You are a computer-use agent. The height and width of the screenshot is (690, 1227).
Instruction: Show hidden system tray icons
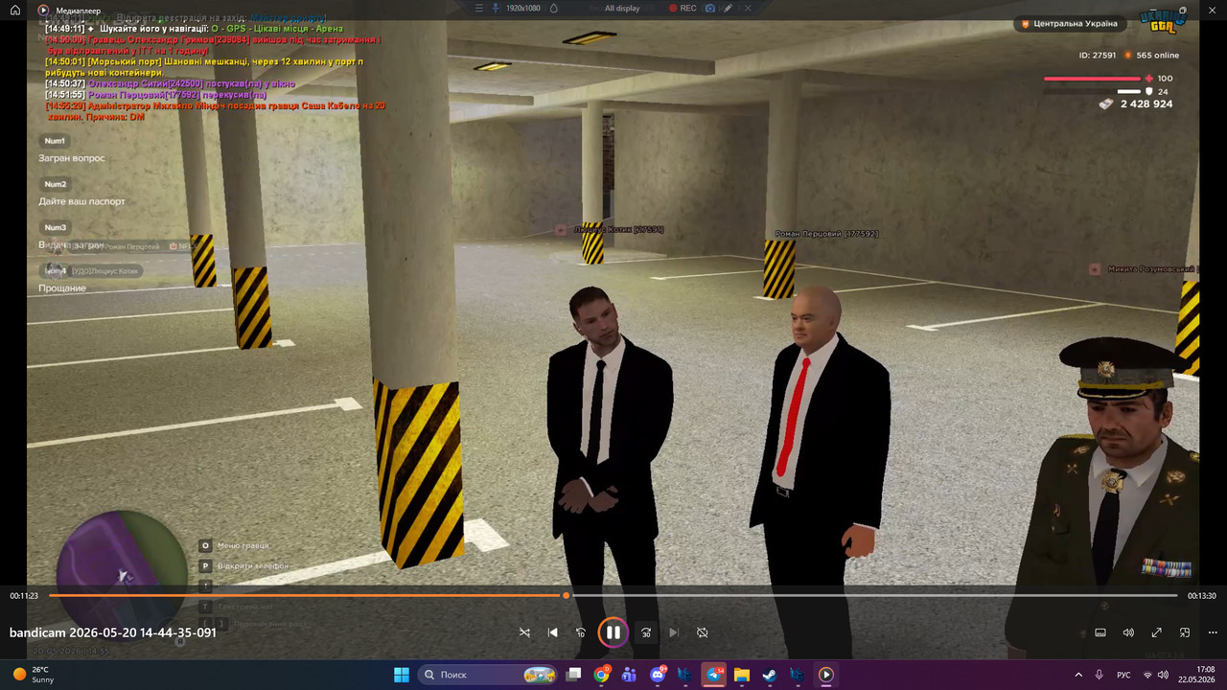[1078, 675]
